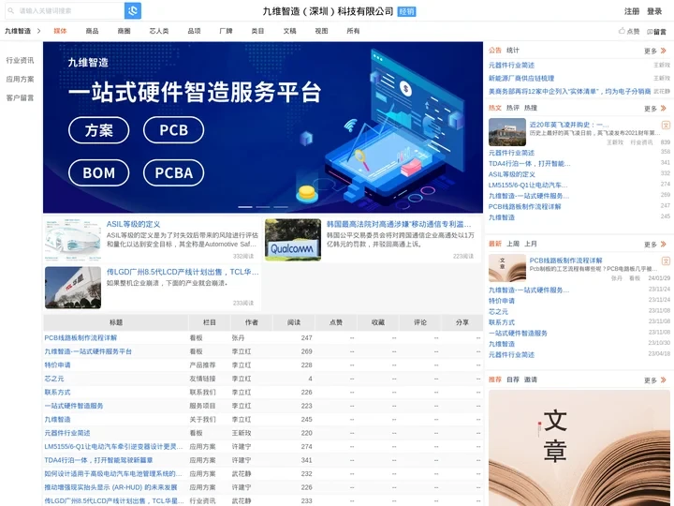Sort table by 收藏 column header
The width and height of the screenshot is (674, 506).
378,322
